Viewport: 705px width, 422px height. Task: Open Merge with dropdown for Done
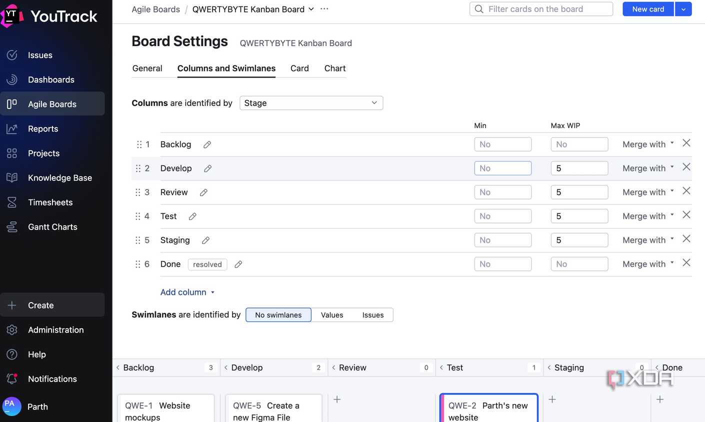648,264
